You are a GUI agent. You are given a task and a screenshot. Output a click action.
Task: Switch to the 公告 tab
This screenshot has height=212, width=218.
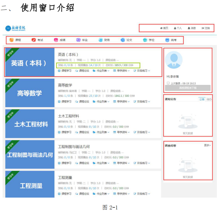[202, 99]
